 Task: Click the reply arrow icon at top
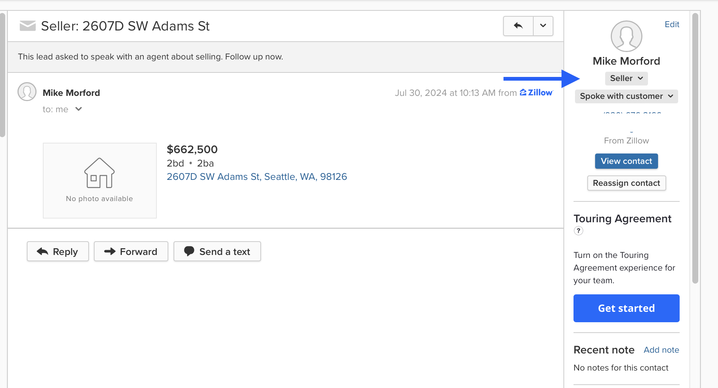coord(518,26)
